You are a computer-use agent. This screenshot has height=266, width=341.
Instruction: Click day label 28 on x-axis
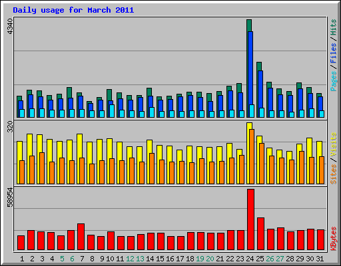tap(290, 259)
